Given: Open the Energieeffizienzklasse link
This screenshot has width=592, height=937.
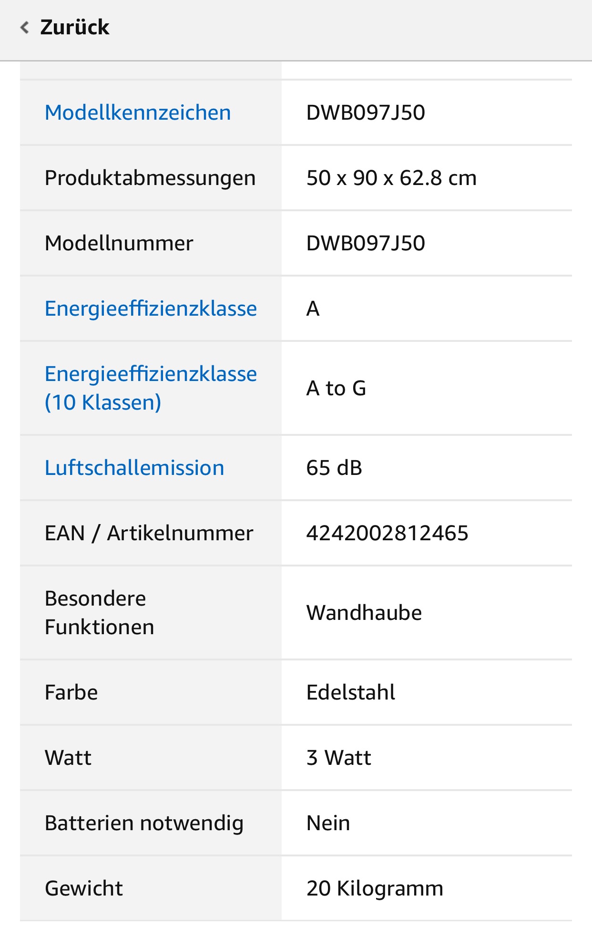Looking at the screenshot, I should click(151, 309).
